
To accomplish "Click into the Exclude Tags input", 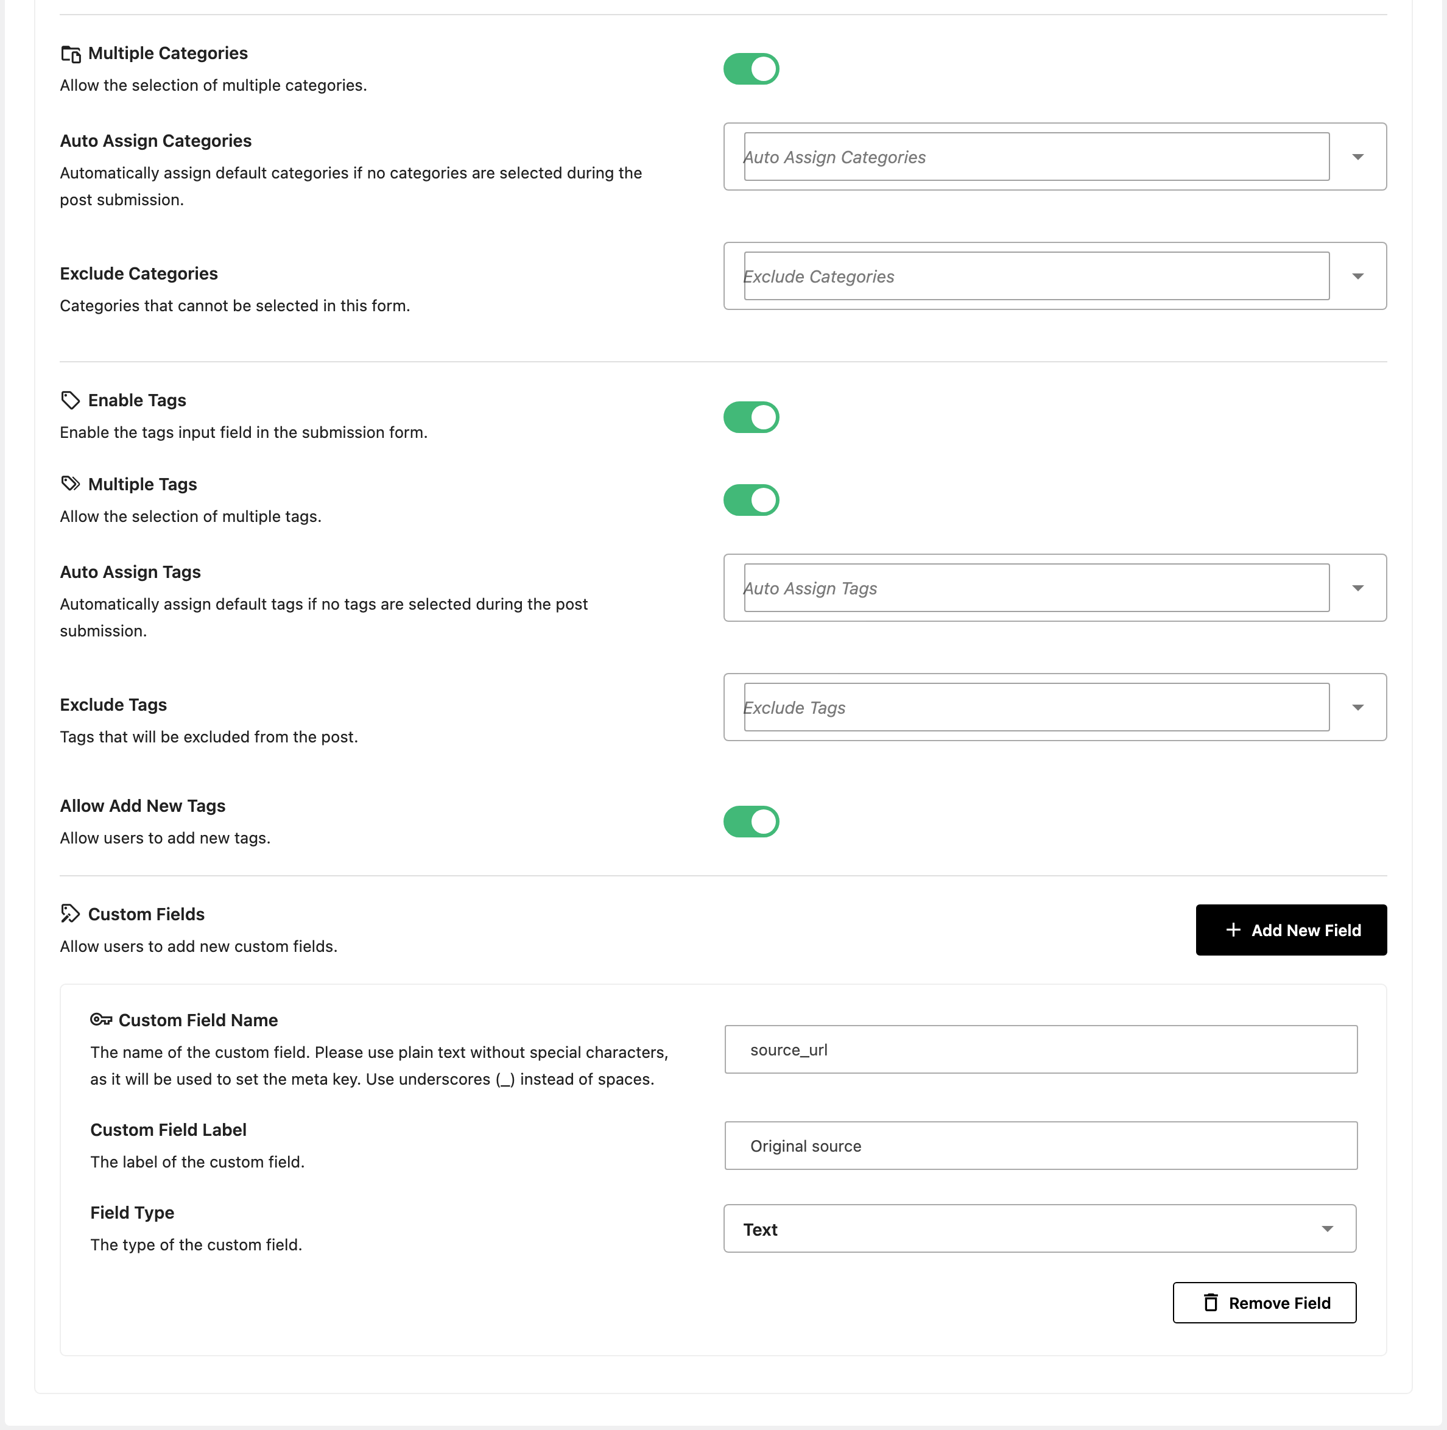I will tap(1037, 706).
